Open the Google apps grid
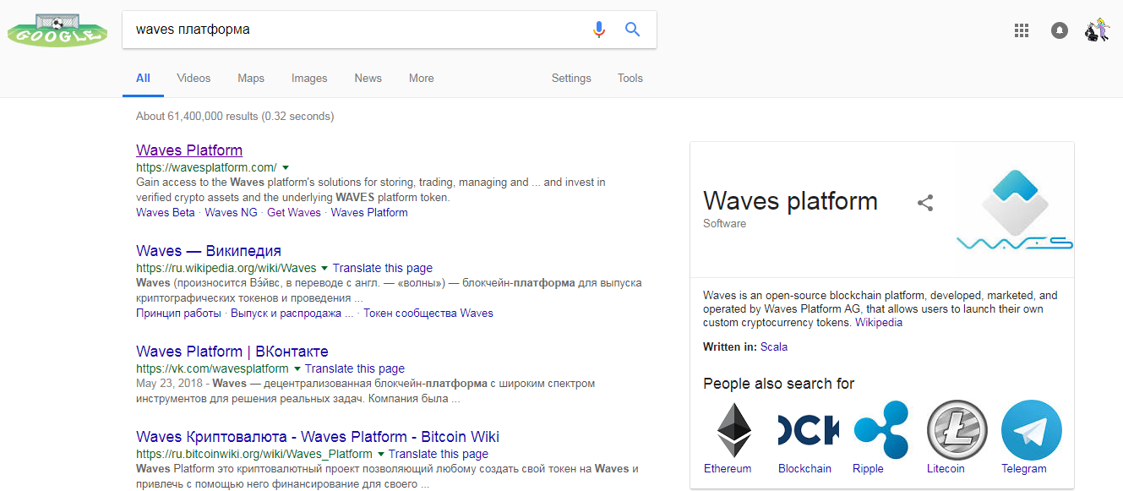 click(1022, 30)
